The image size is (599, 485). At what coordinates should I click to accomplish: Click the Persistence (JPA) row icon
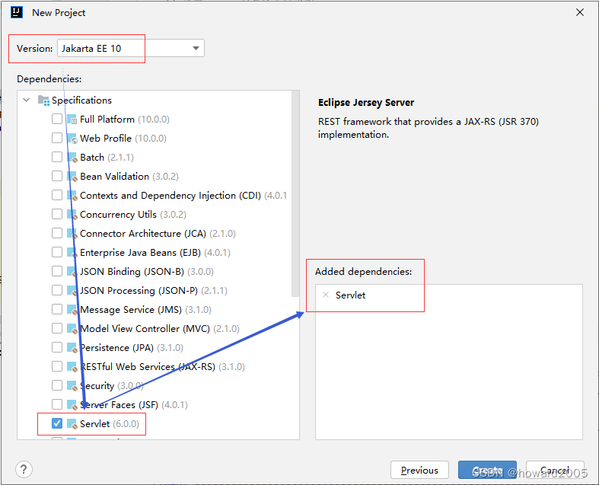click(72, 348)
